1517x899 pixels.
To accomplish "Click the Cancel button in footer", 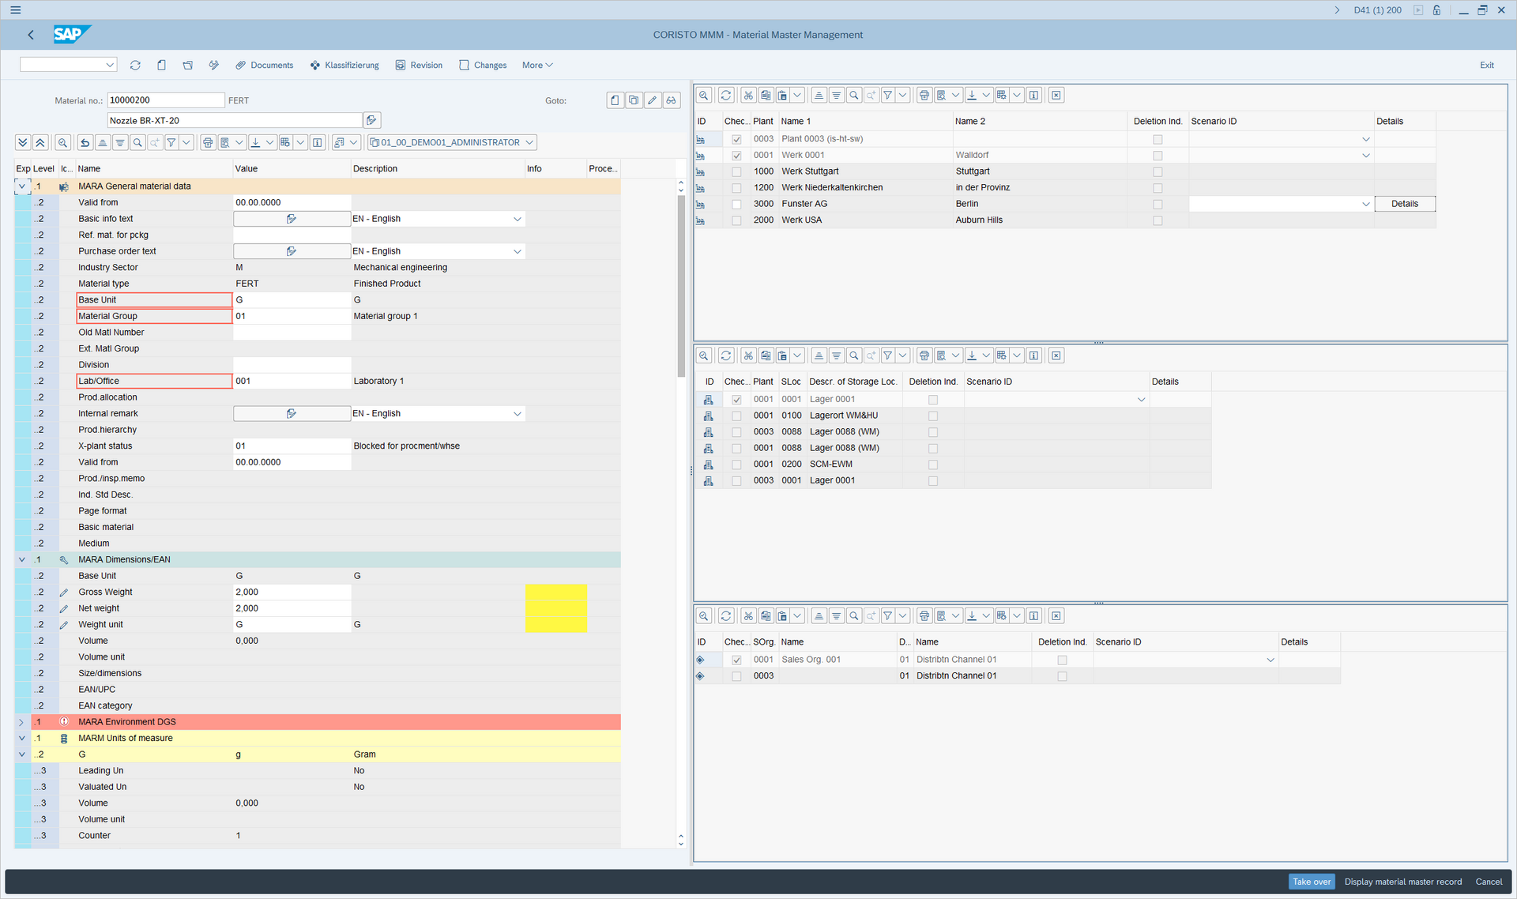I will [x=1489, y=882].
